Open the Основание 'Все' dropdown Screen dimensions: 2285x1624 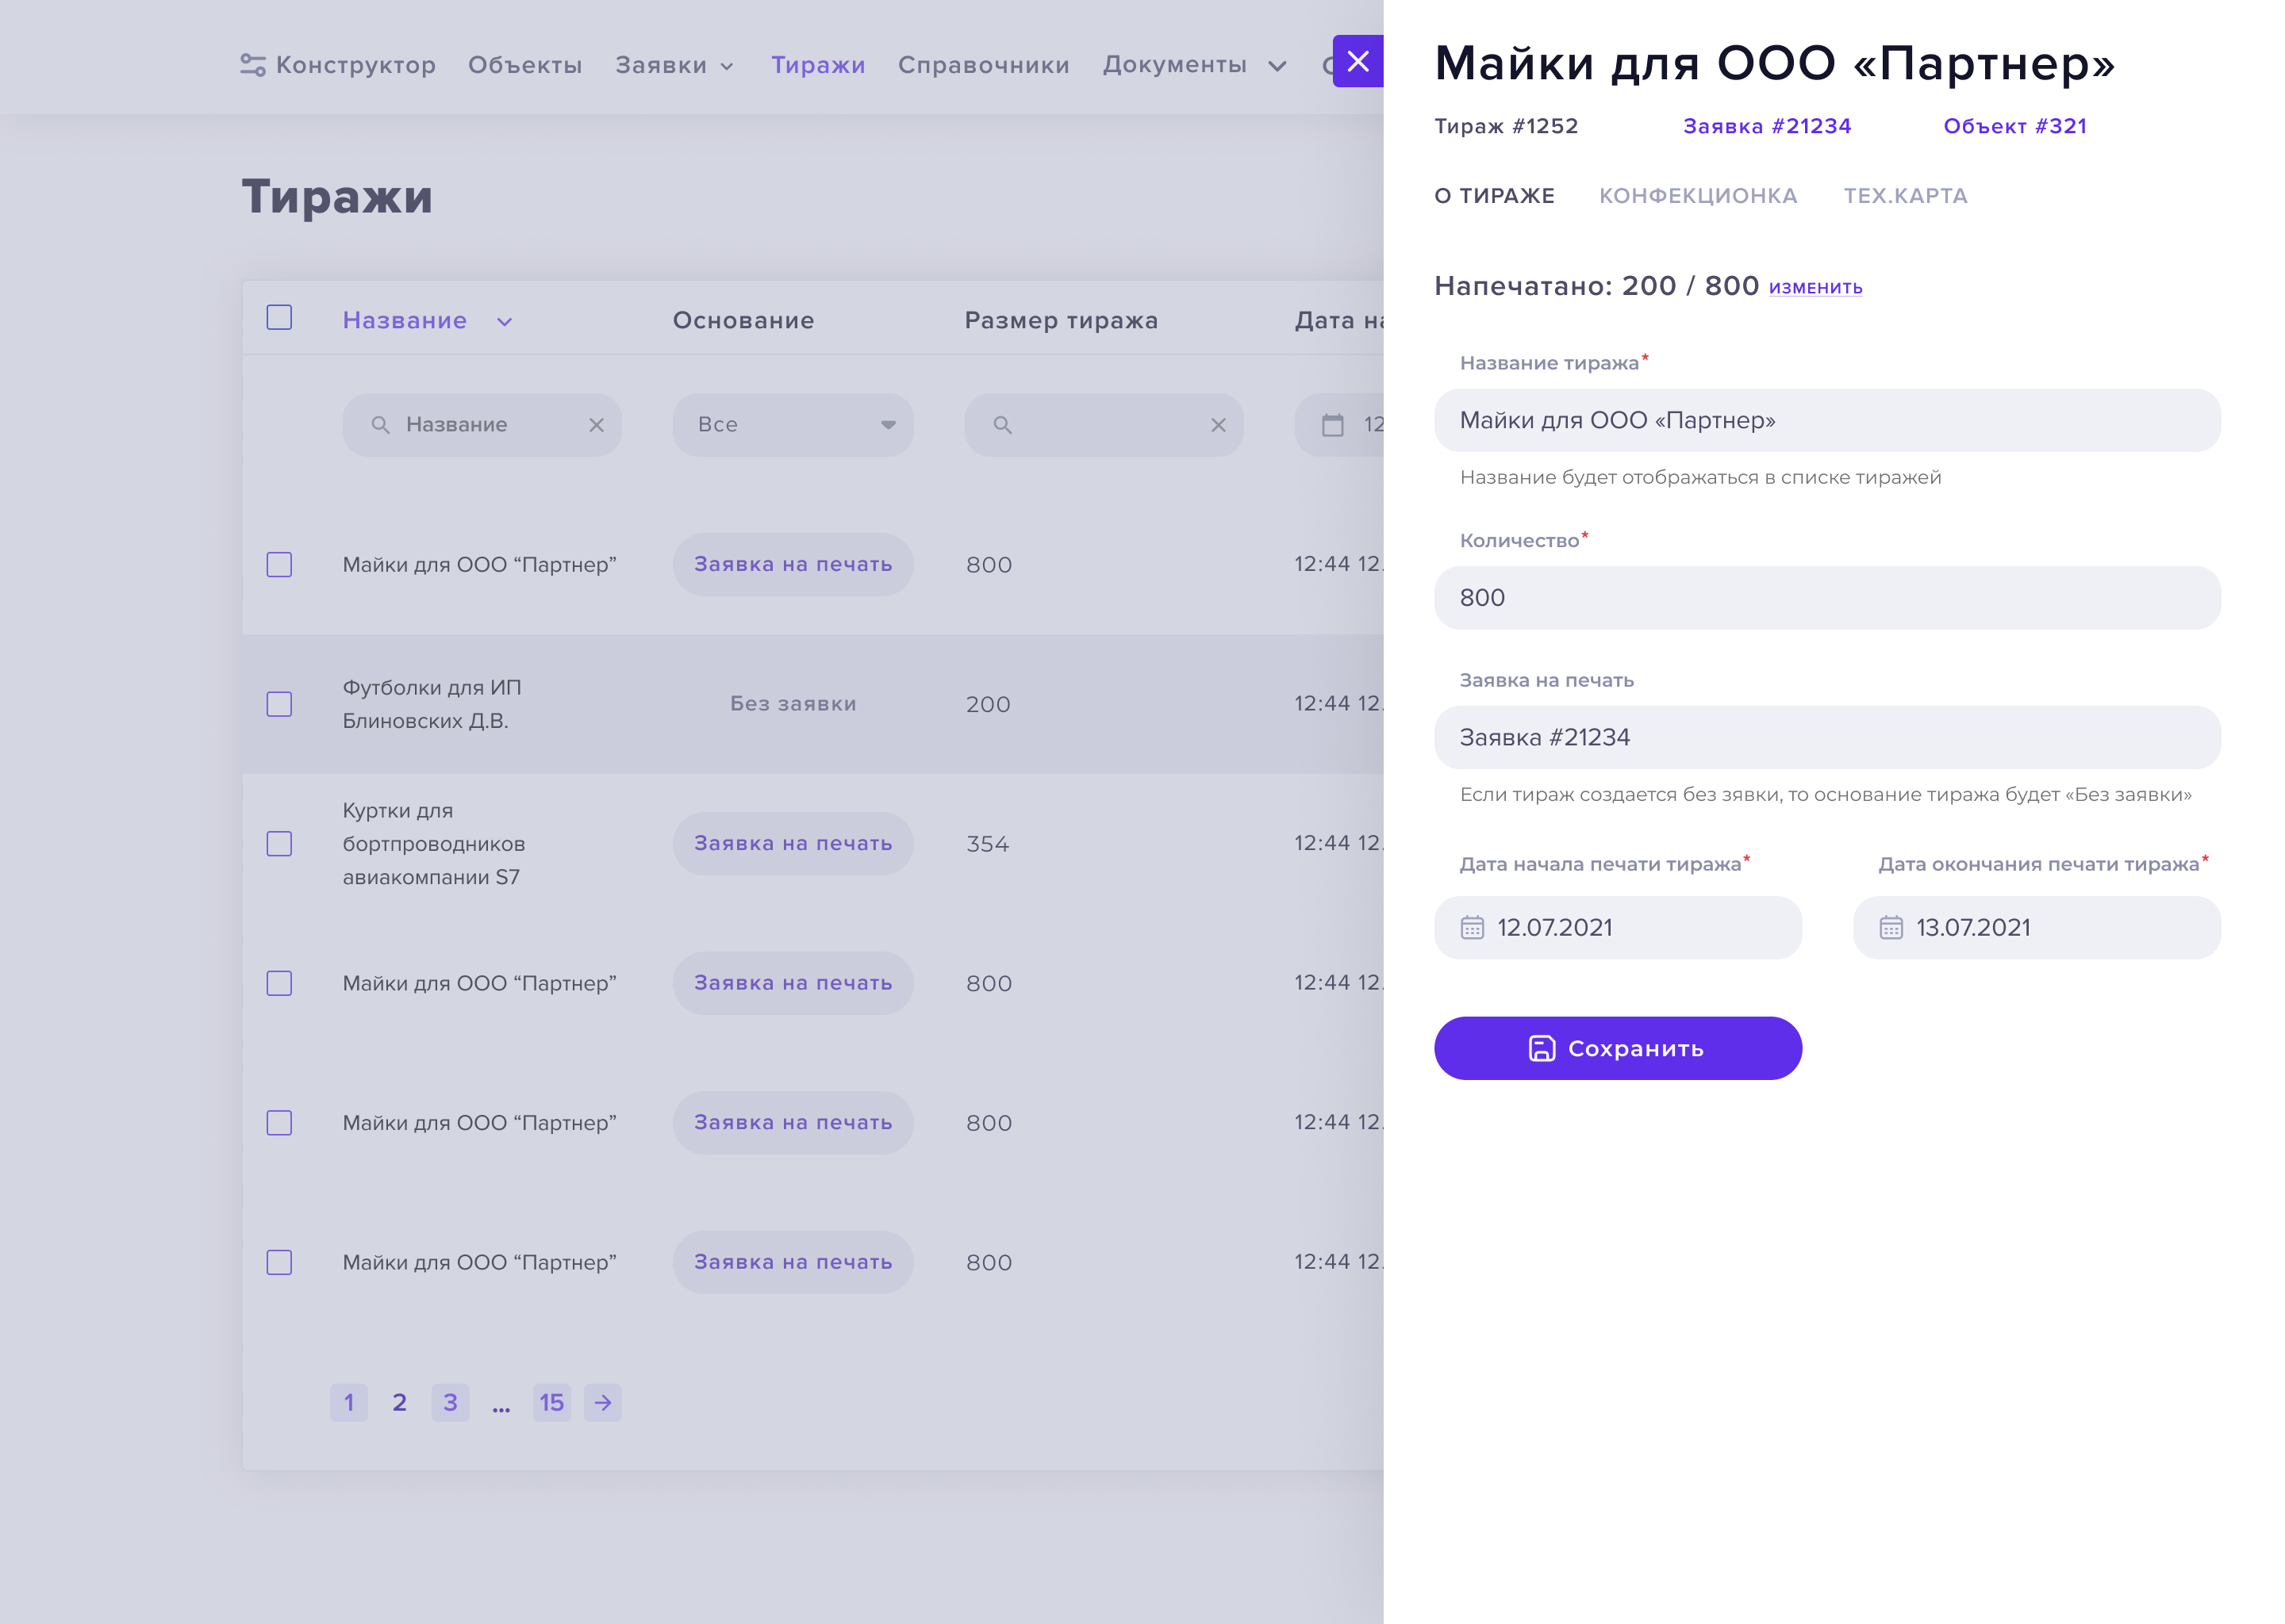coord(793,425)
